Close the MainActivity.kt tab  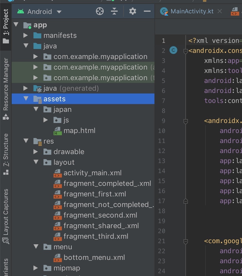(220, 11)
